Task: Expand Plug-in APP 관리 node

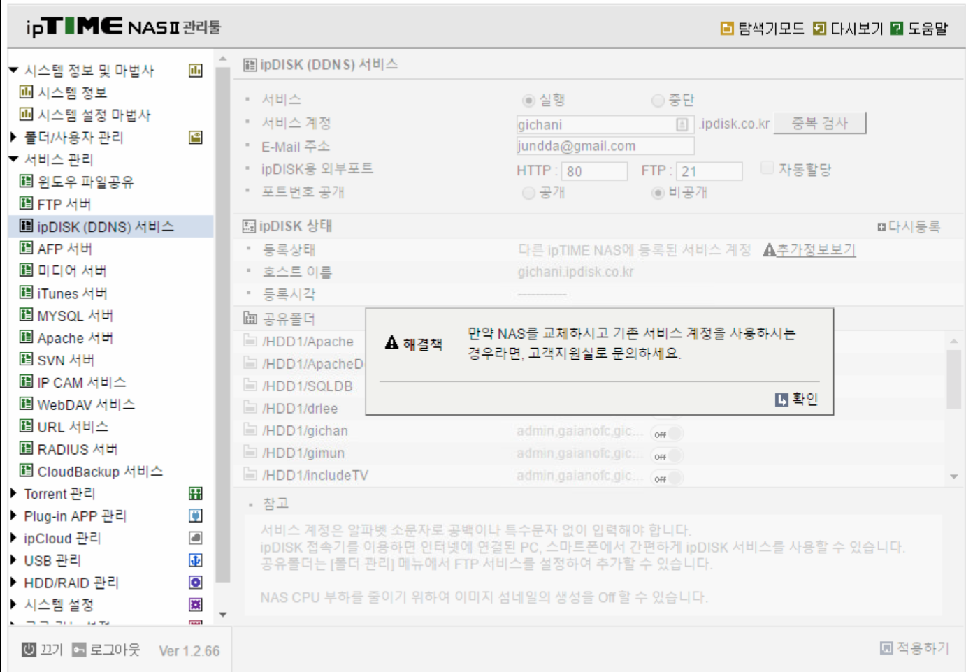Action: click(x=13, y=516)
